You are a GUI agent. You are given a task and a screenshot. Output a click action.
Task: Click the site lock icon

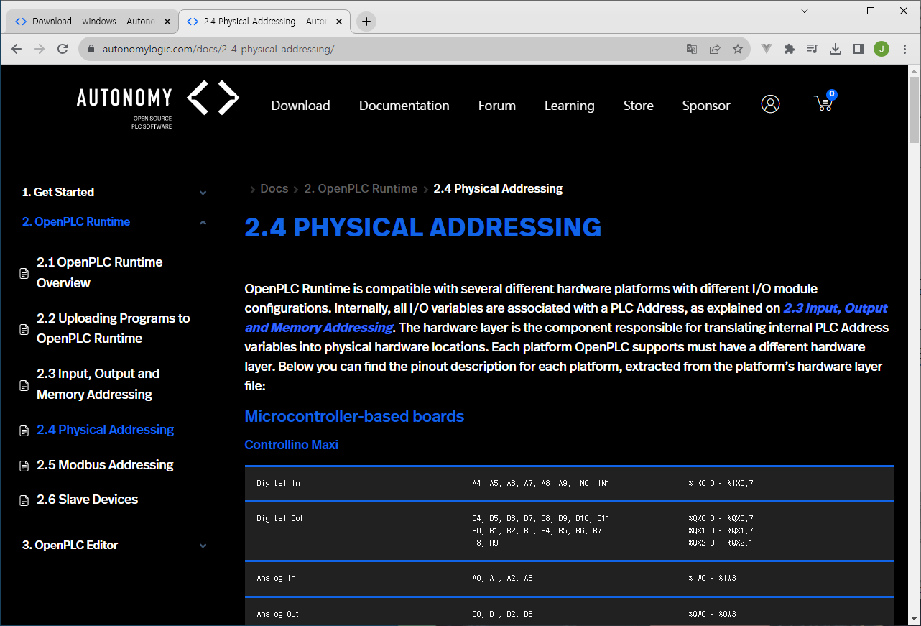tap(91, 50)
